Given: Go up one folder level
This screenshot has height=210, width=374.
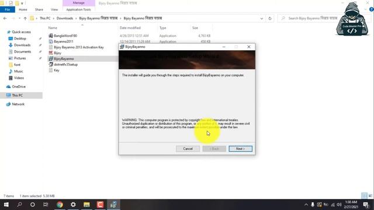Looking at the screenshot, I should coord(25,18).
